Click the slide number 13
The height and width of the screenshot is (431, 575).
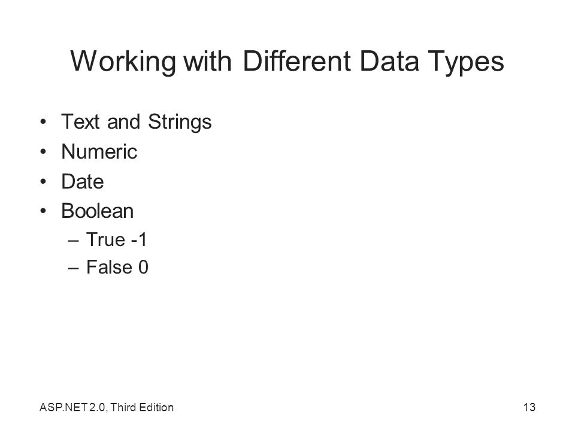[x=529, y=408]
